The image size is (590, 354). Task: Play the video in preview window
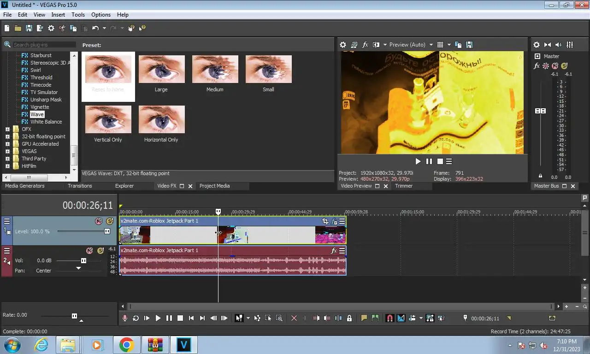pos(418,161)
